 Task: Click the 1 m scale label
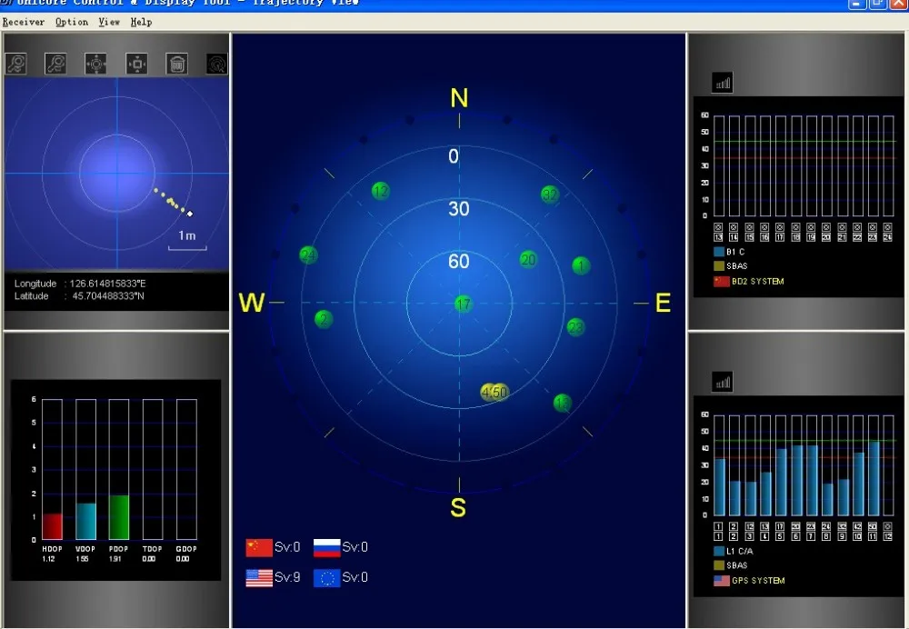186,235
